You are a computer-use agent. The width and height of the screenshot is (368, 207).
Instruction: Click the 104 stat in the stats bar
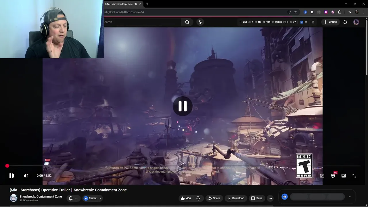(267, 22)
